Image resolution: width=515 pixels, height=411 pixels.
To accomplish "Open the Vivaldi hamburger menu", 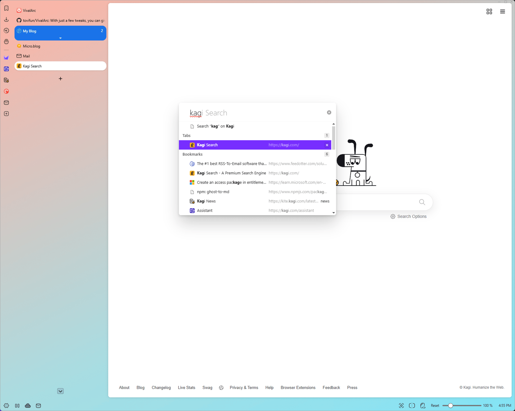I will [x=502, y=11].
